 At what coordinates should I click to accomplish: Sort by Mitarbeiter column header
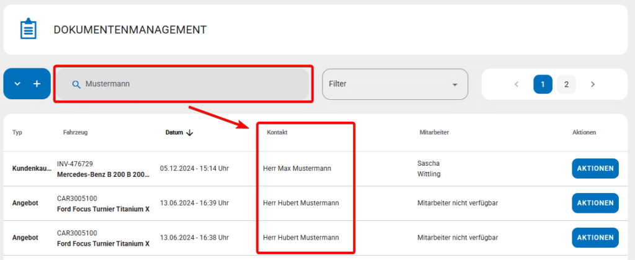coord(435,132)
